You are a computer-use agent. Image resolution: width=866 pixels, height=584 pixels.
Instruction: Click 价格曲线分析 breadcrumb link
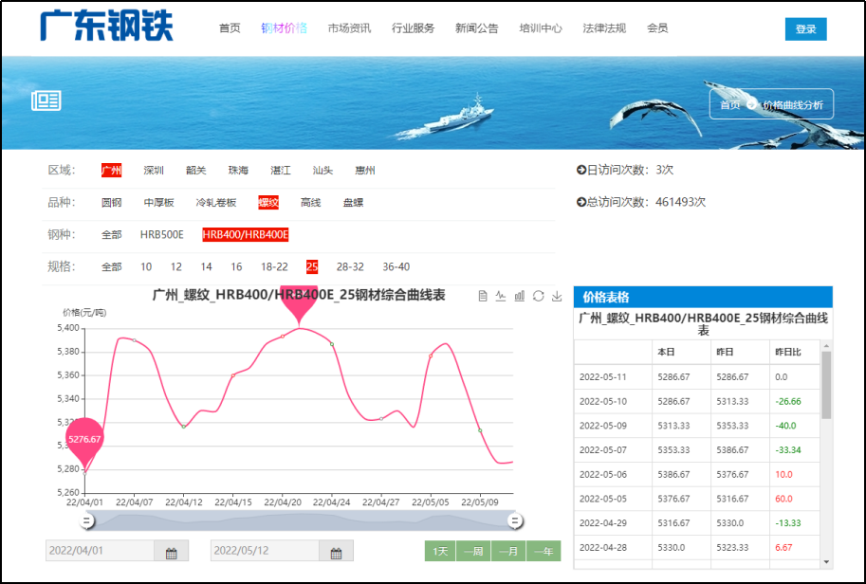point(793,105)
